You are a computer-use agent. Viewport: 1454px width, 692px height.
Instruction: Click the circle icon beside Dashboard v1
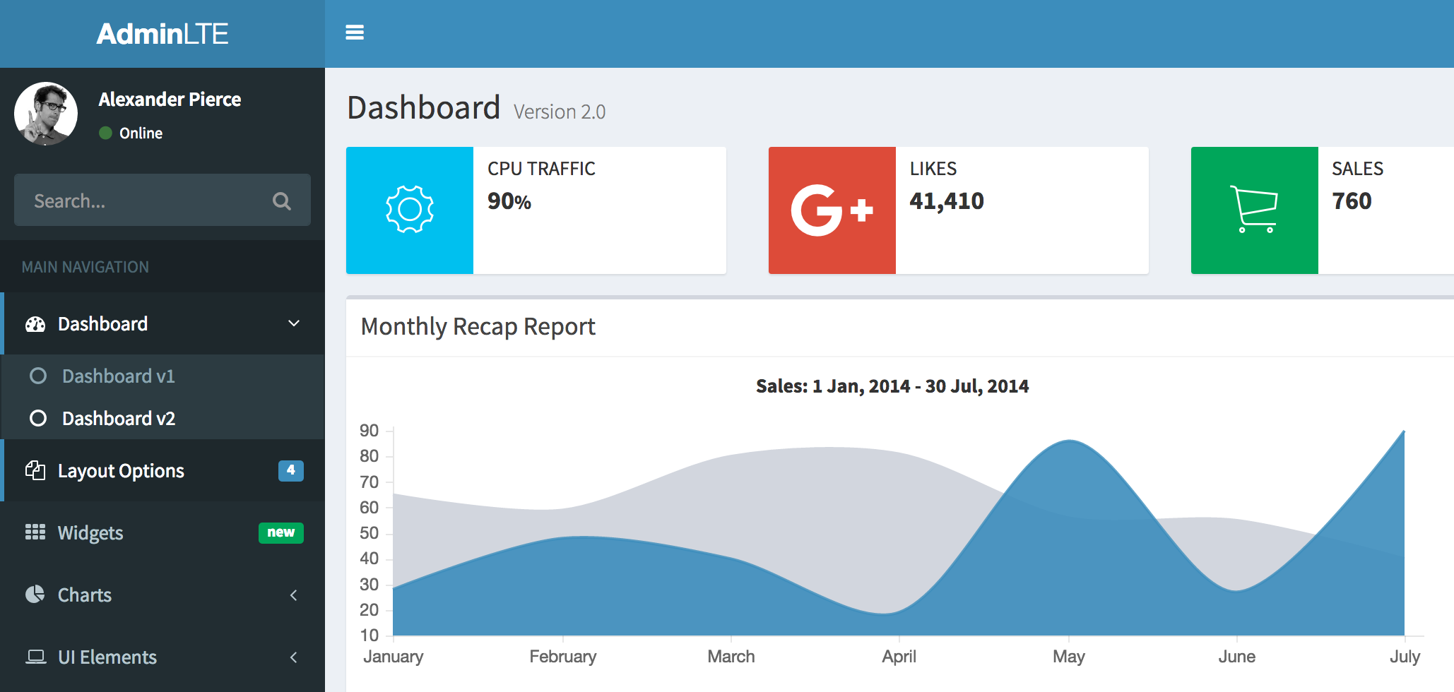38,376
